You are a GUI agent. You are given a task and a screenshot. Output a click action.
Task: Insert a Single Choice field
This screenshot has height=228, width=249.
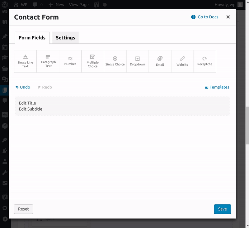[x=115, y=61]
